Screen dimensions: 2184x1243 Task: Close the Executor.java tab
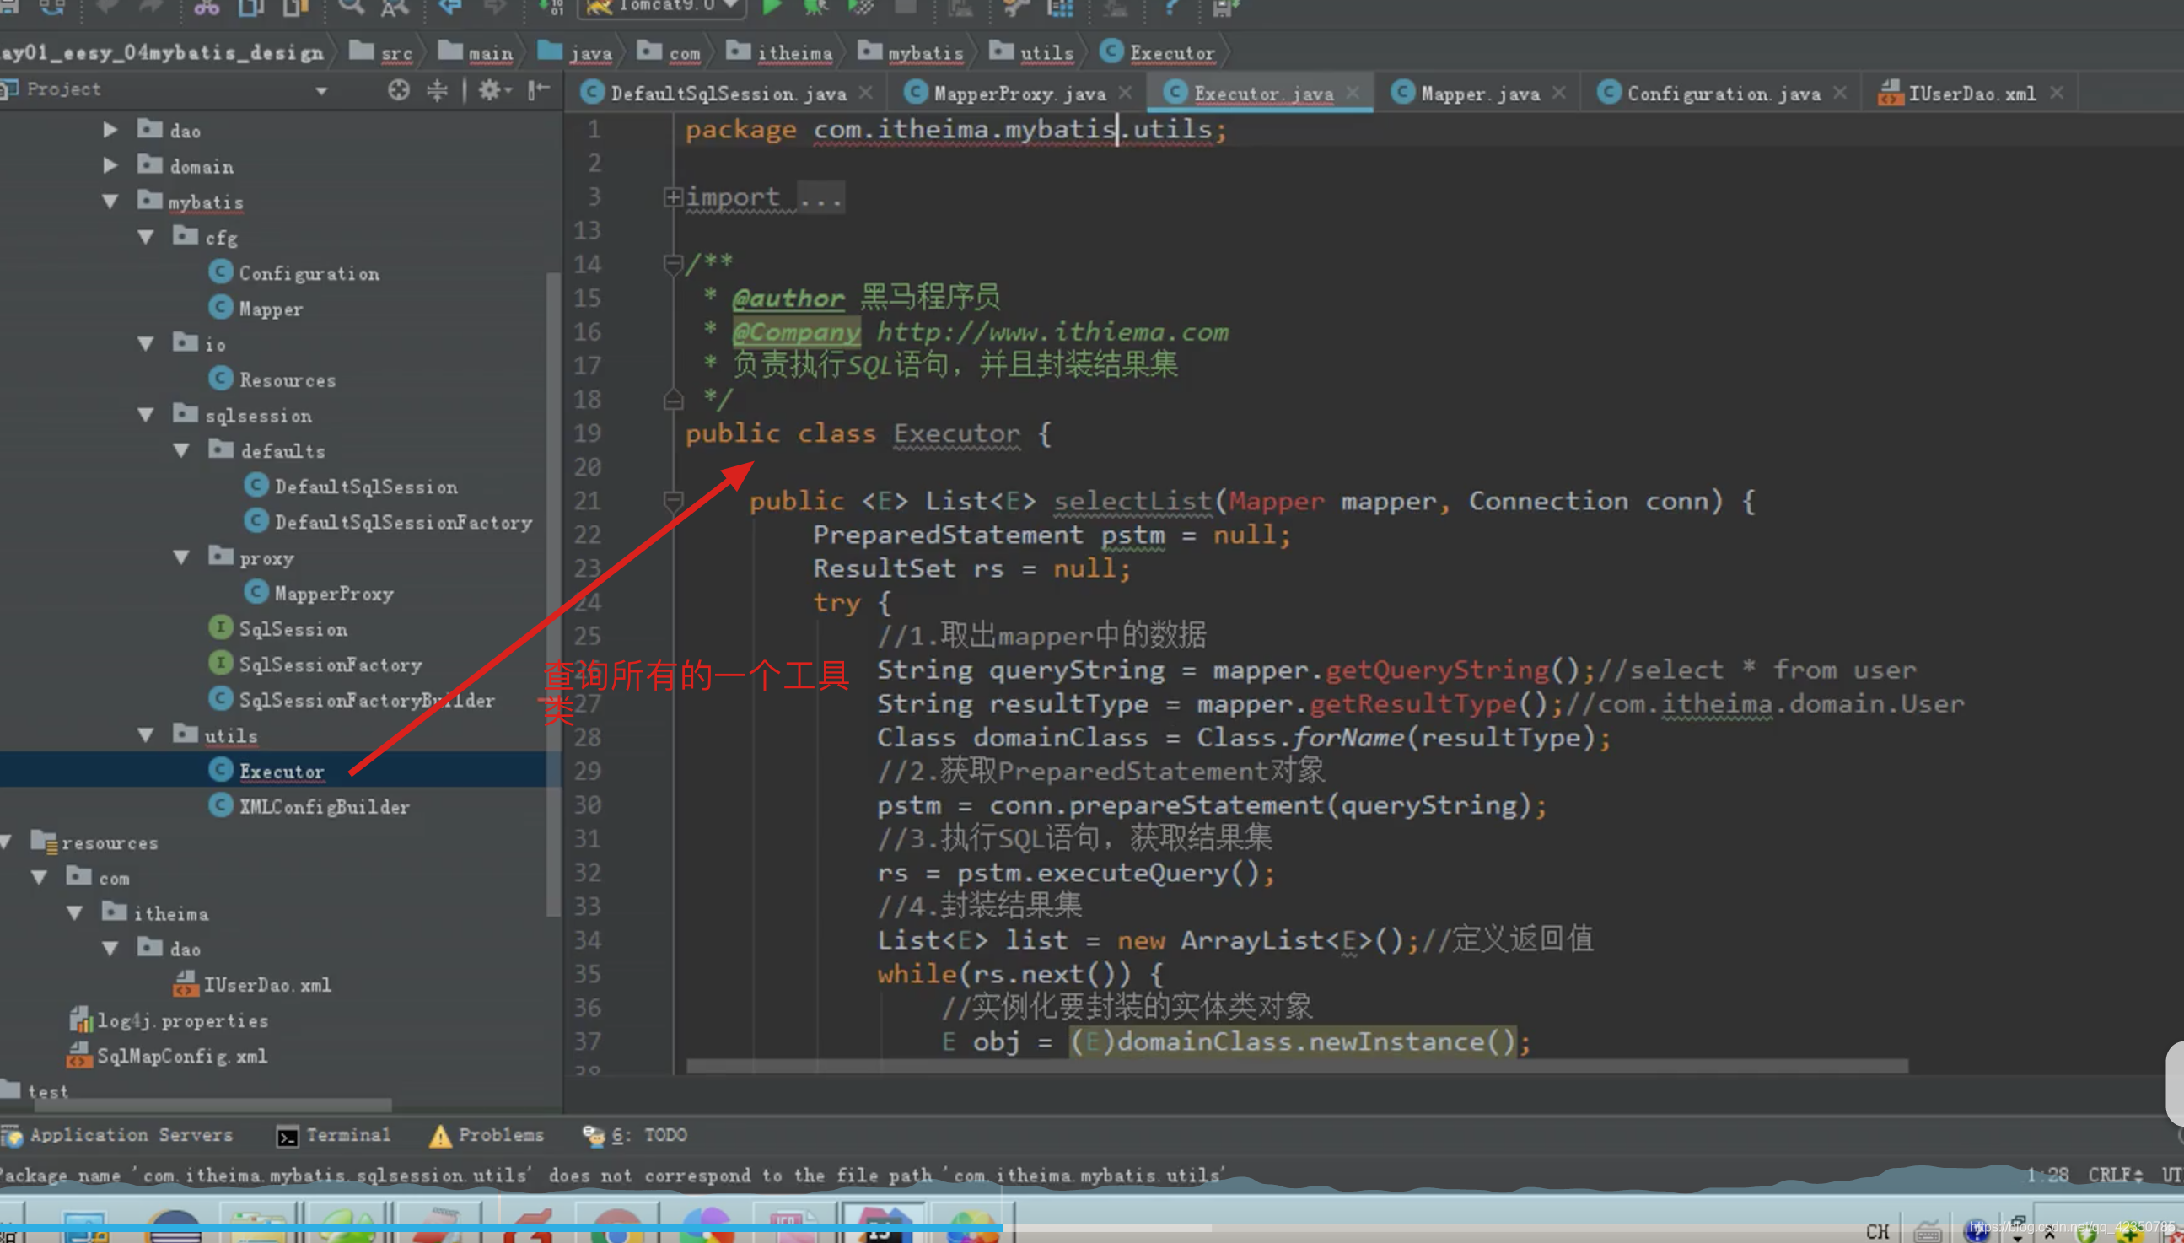point(1353,92)
